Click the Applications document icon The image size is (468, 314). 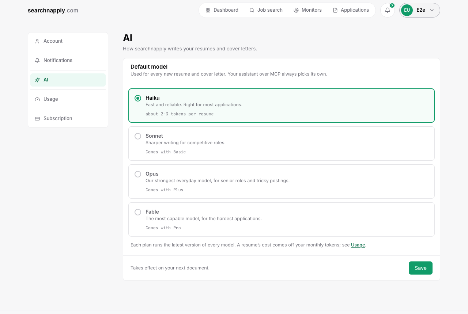pyautogui.click(x=335, y=10)
